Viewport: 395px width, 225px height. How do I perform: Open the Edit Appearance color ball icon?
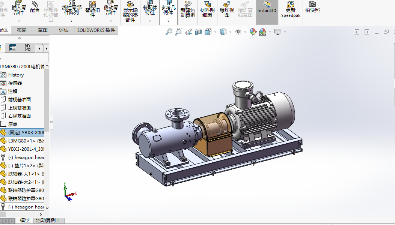click(253, 32)
